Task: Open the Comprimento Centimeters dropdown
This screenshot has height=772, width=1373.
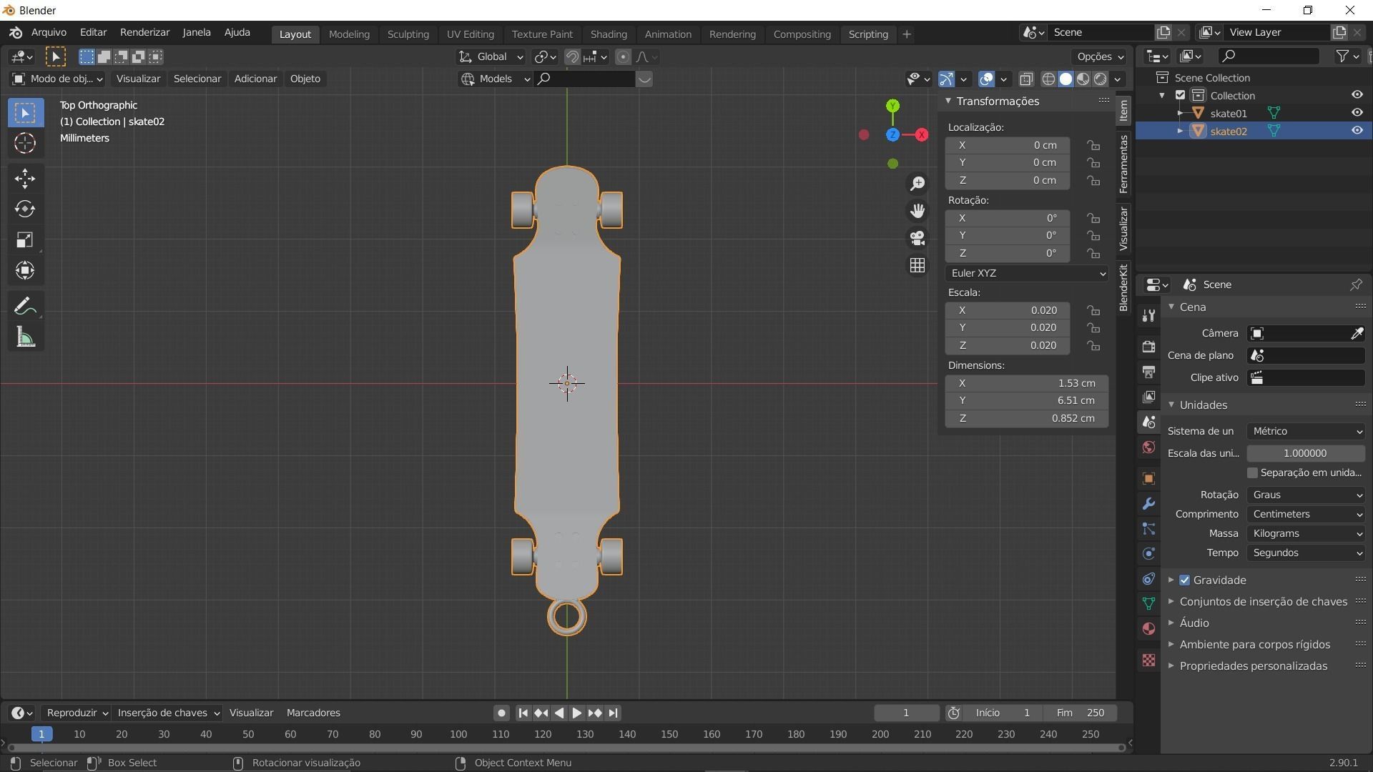Action: click(1306, 514)
